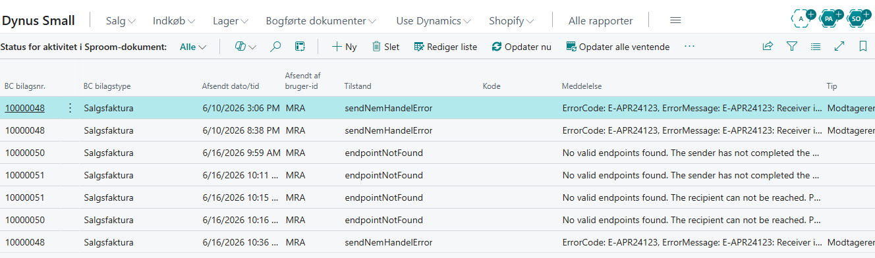The image size is (875, 258).
Task: Click Modtageren tip in 8:38 PM row
Action: (x=851, y=130)
